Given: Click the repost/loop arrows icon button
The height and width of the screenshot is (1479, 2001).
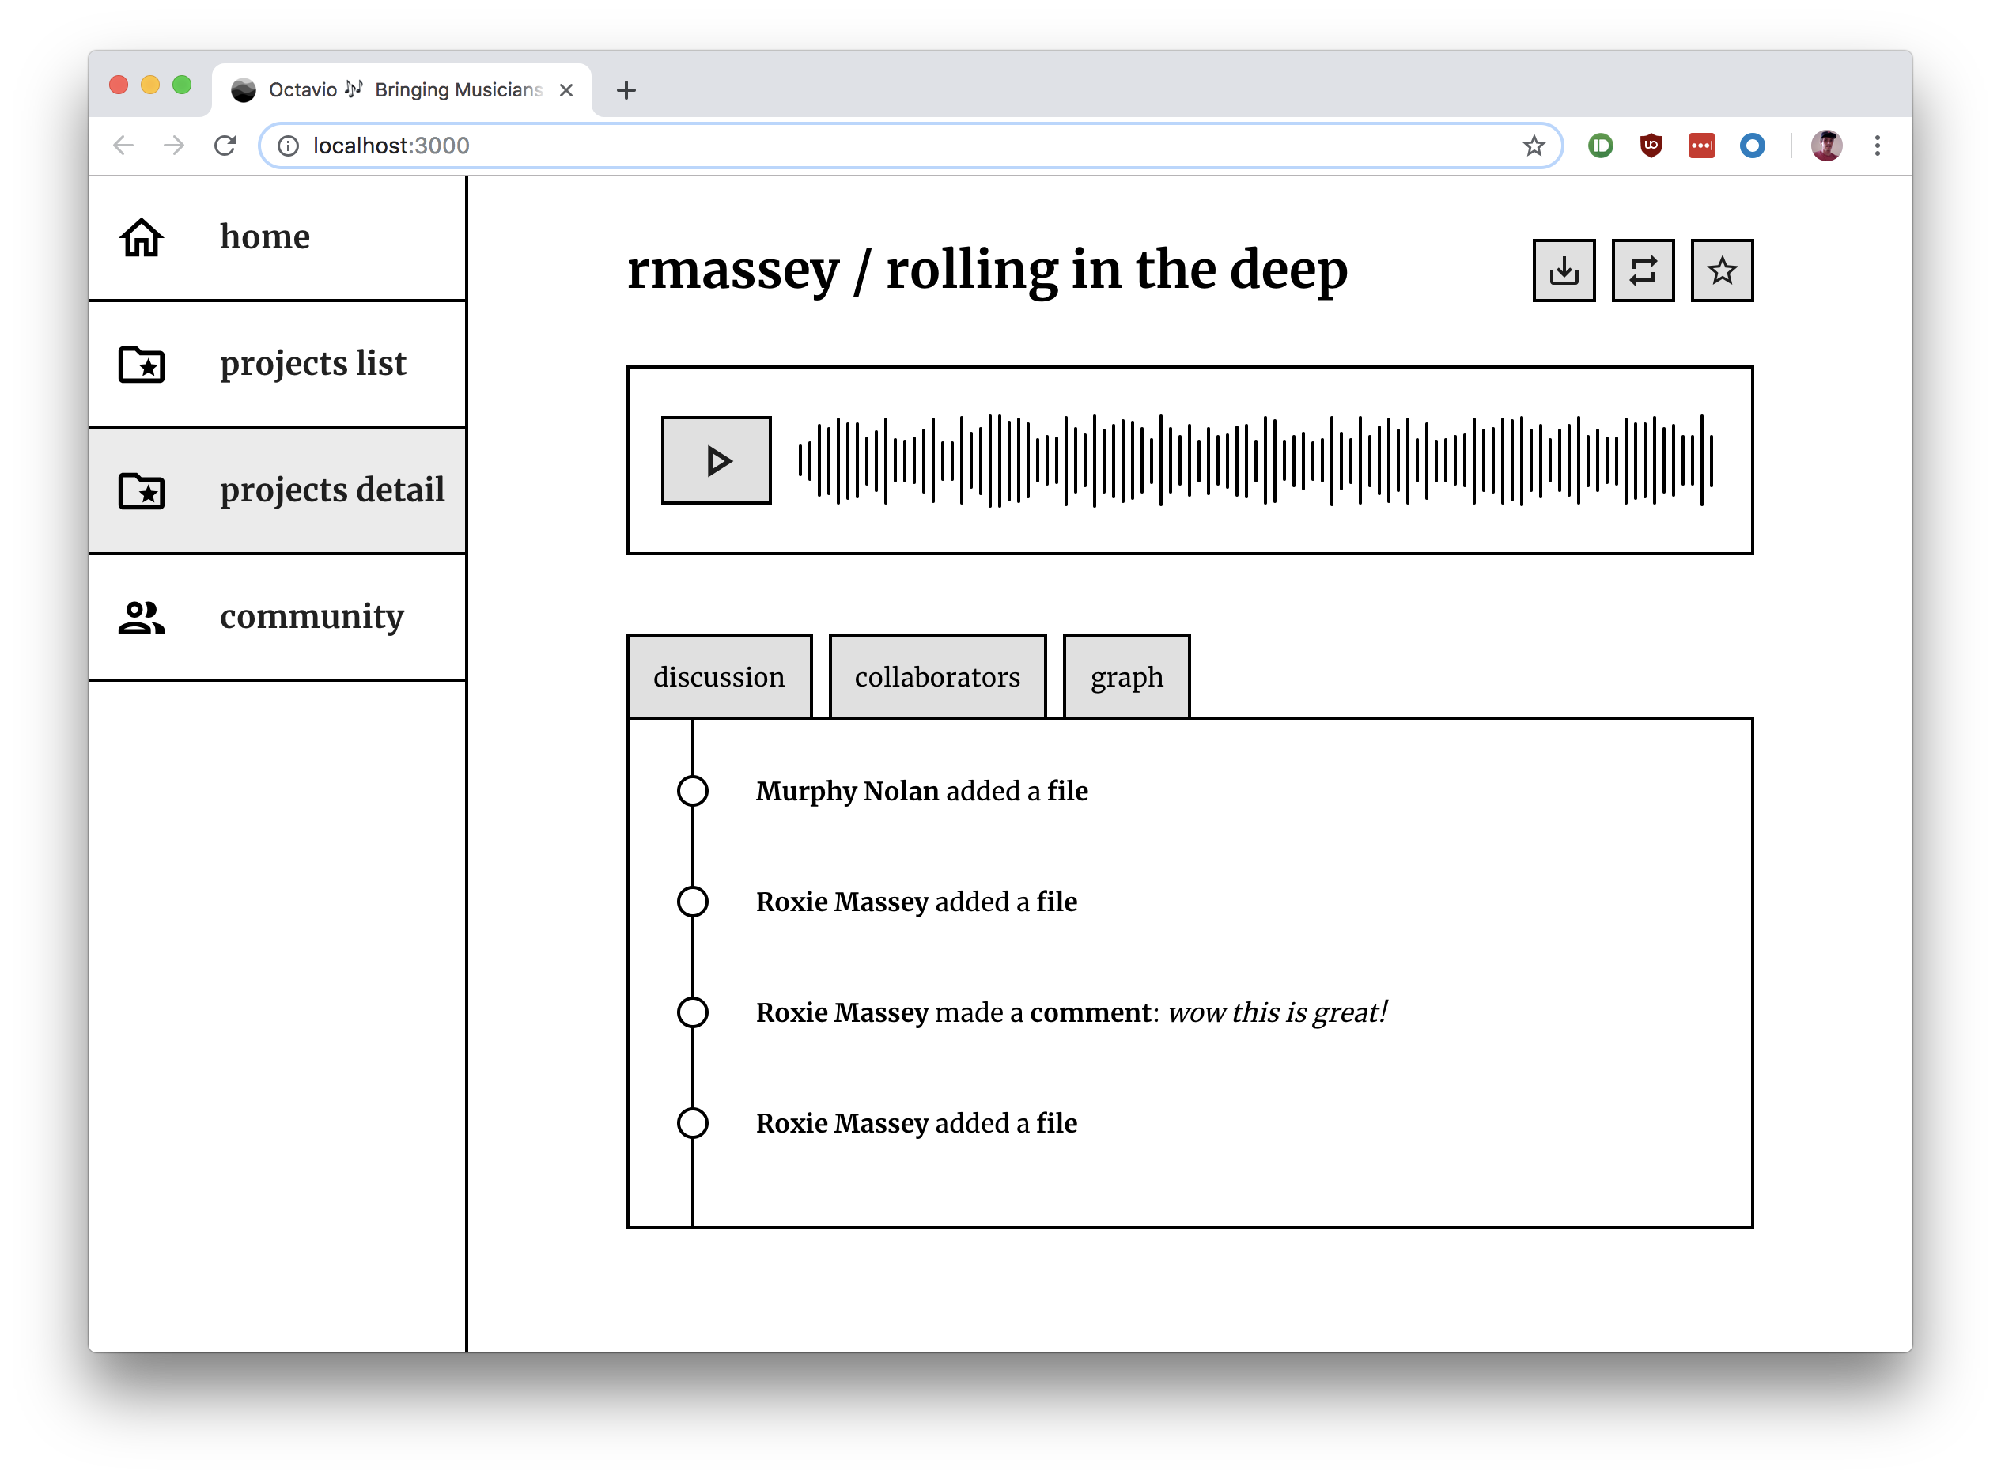Looking at the screenshot, I should click(1642, 270).
